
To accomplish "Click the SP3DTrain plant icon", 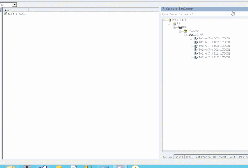I will click(169, 20).
